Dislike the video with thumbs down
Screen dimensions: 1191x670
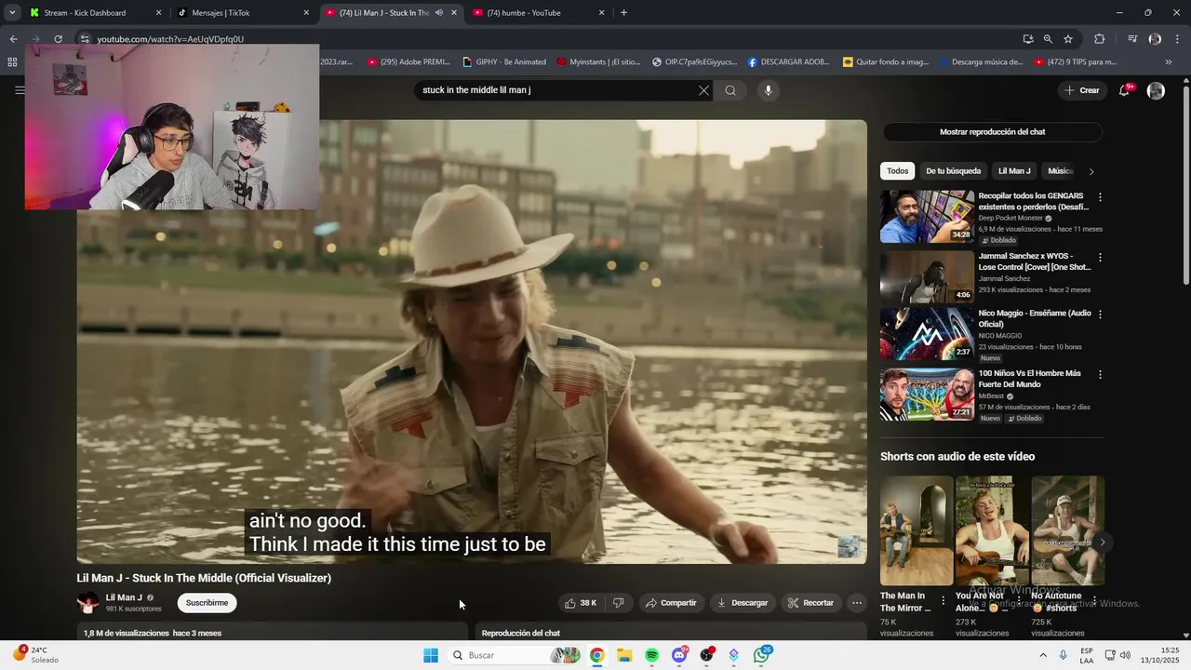click(619, 603)
